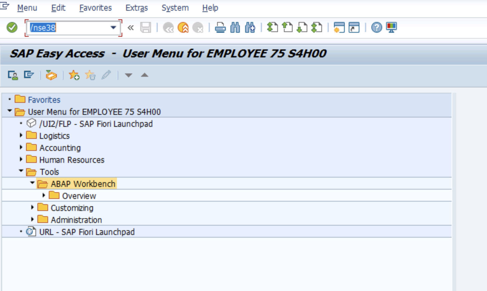Viewport: 487px width, 291px height.
Task: Select the Favorites tree folder
Action: pos(44,100)
